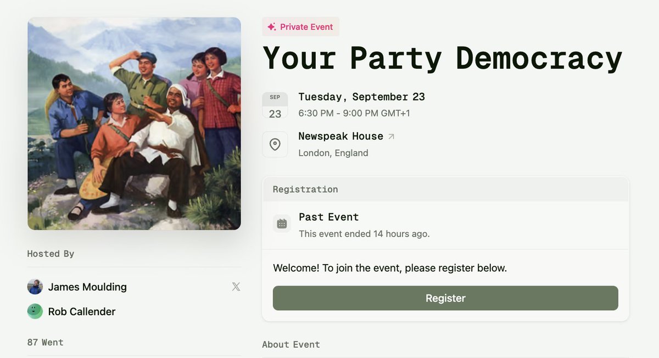Image resolution: width=659 pixels, height=358 pixels.
Task: Click the X (Twitter) icon beside James Moulding
Action: [236, 287]
